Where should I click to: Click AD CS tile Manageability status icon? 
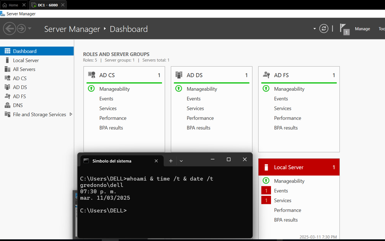(91, 89)
